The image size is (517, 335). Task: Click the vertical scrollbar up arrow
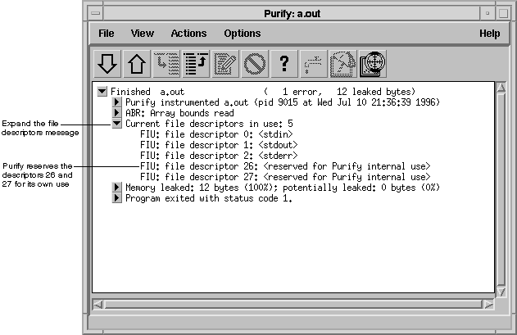point(501,88)
